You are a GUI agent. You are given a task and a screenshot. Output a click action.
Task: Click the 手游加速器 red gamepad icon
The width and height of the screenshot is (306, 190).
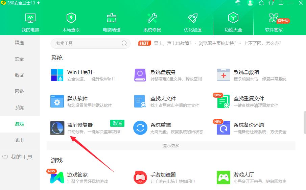click(140, 177)
